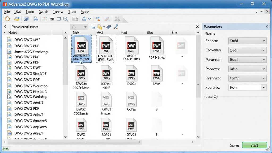272x153 pixels.
Task: Open the Dlat menu
Action: click(18, 12)
